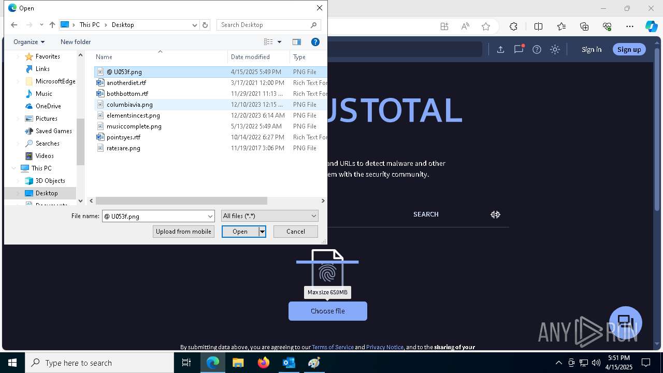Expand the Favorites tree node
The image size is (663, 373).
tap(19, 56)
